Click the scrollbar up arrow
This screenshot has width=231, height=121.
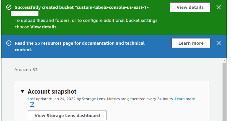(x=224, y=61)
